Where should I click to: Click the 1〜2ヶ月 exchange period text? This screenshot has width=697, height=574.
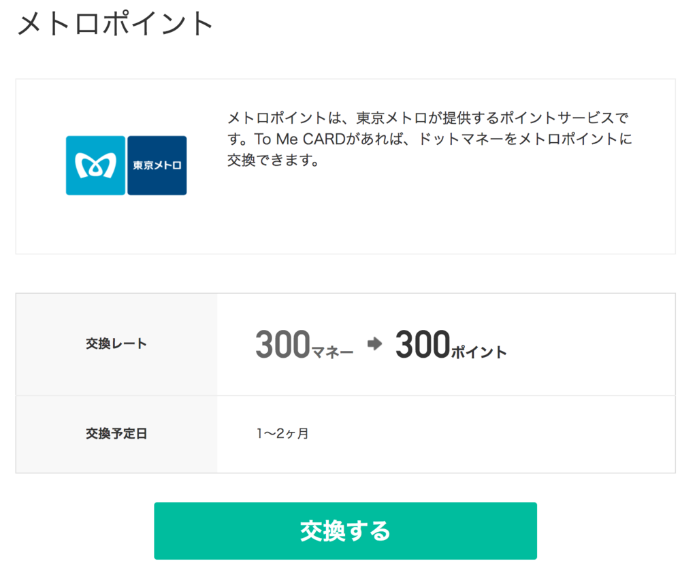(282, 433)
